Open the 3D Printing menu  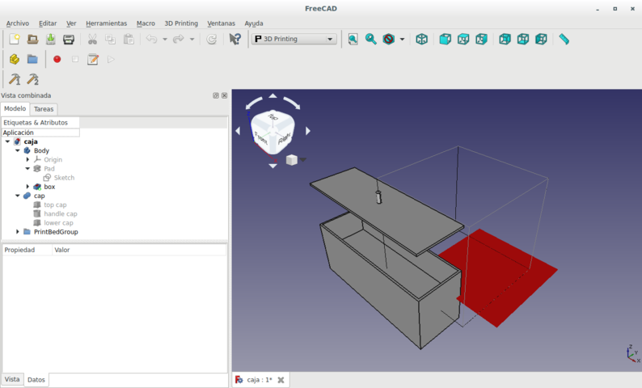pyautogui.click(x=181, y=23)
